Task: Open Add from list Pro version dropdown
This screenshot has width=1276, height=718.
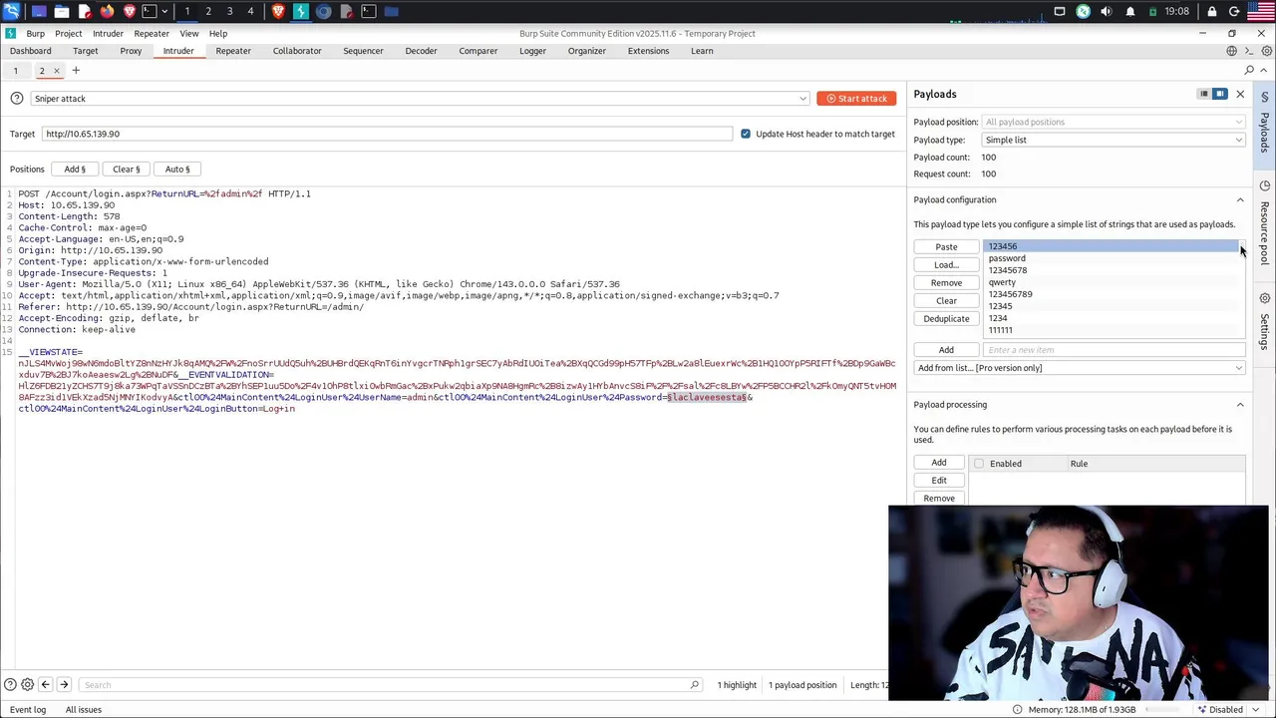Action: click(x=1080, y=368)
